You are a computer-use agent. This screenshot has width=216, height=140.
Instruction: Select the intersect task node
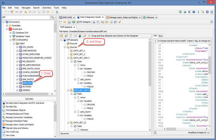pos(84,130)
